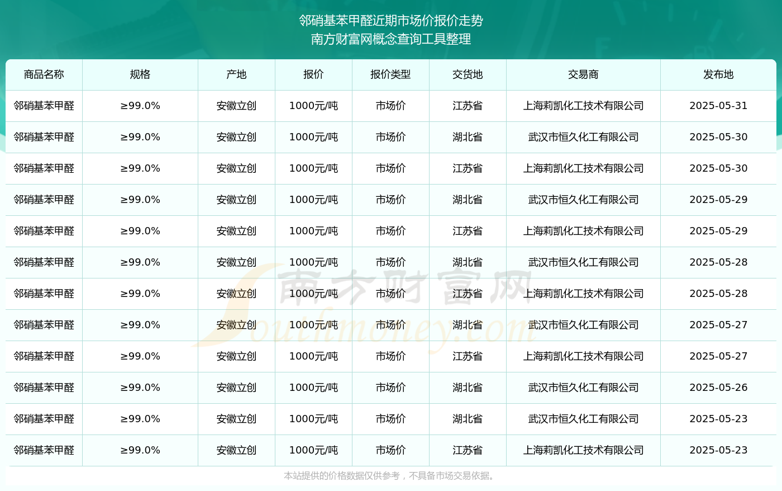Viewport: 782px width, 491px height.
Task: Click the first row's ≥99.0% spec cell
Action: (140, 106)
